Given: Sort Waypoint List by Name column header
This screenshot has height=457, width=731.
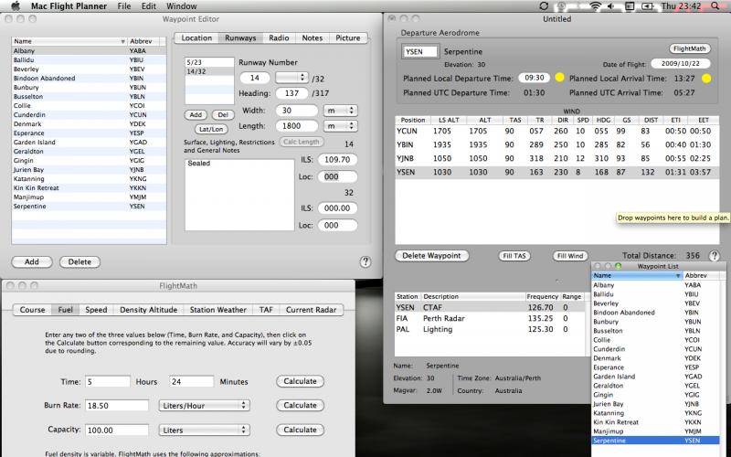Looking at the screenshot, I should pos(637,276).
